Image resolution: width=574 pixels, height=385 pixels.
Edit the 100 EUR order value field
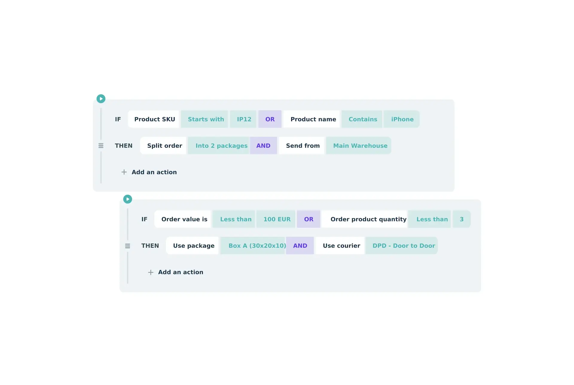pos(277,219)
